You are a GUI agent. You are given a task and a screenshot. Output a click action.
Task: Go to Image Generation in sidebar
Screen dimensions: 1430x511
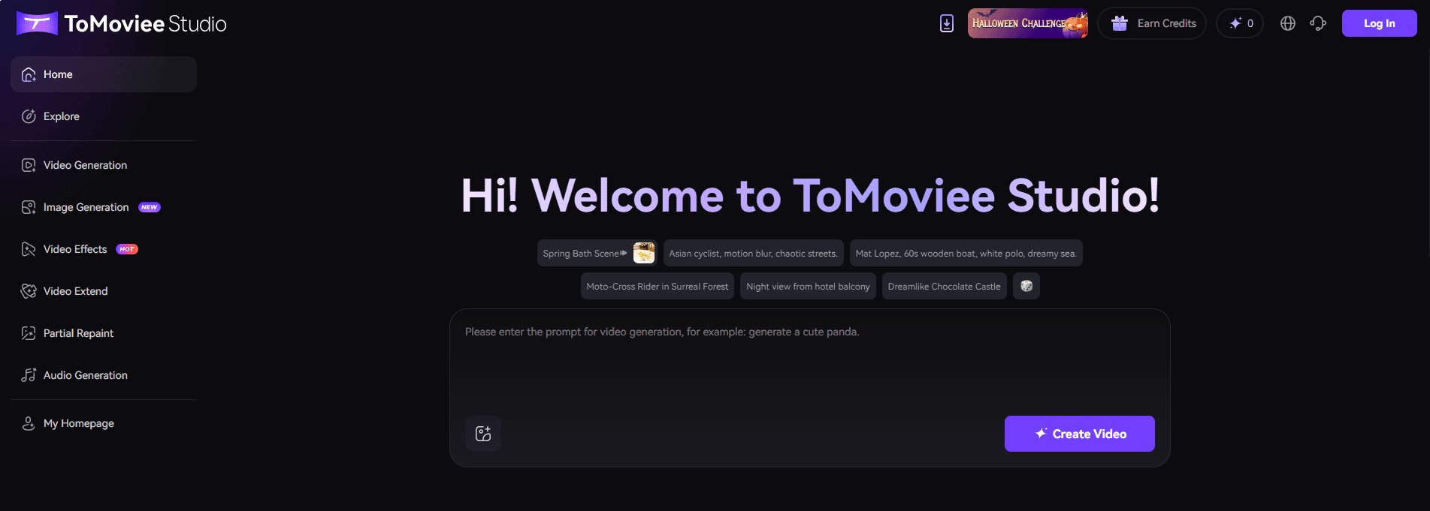tap(104, 207)
